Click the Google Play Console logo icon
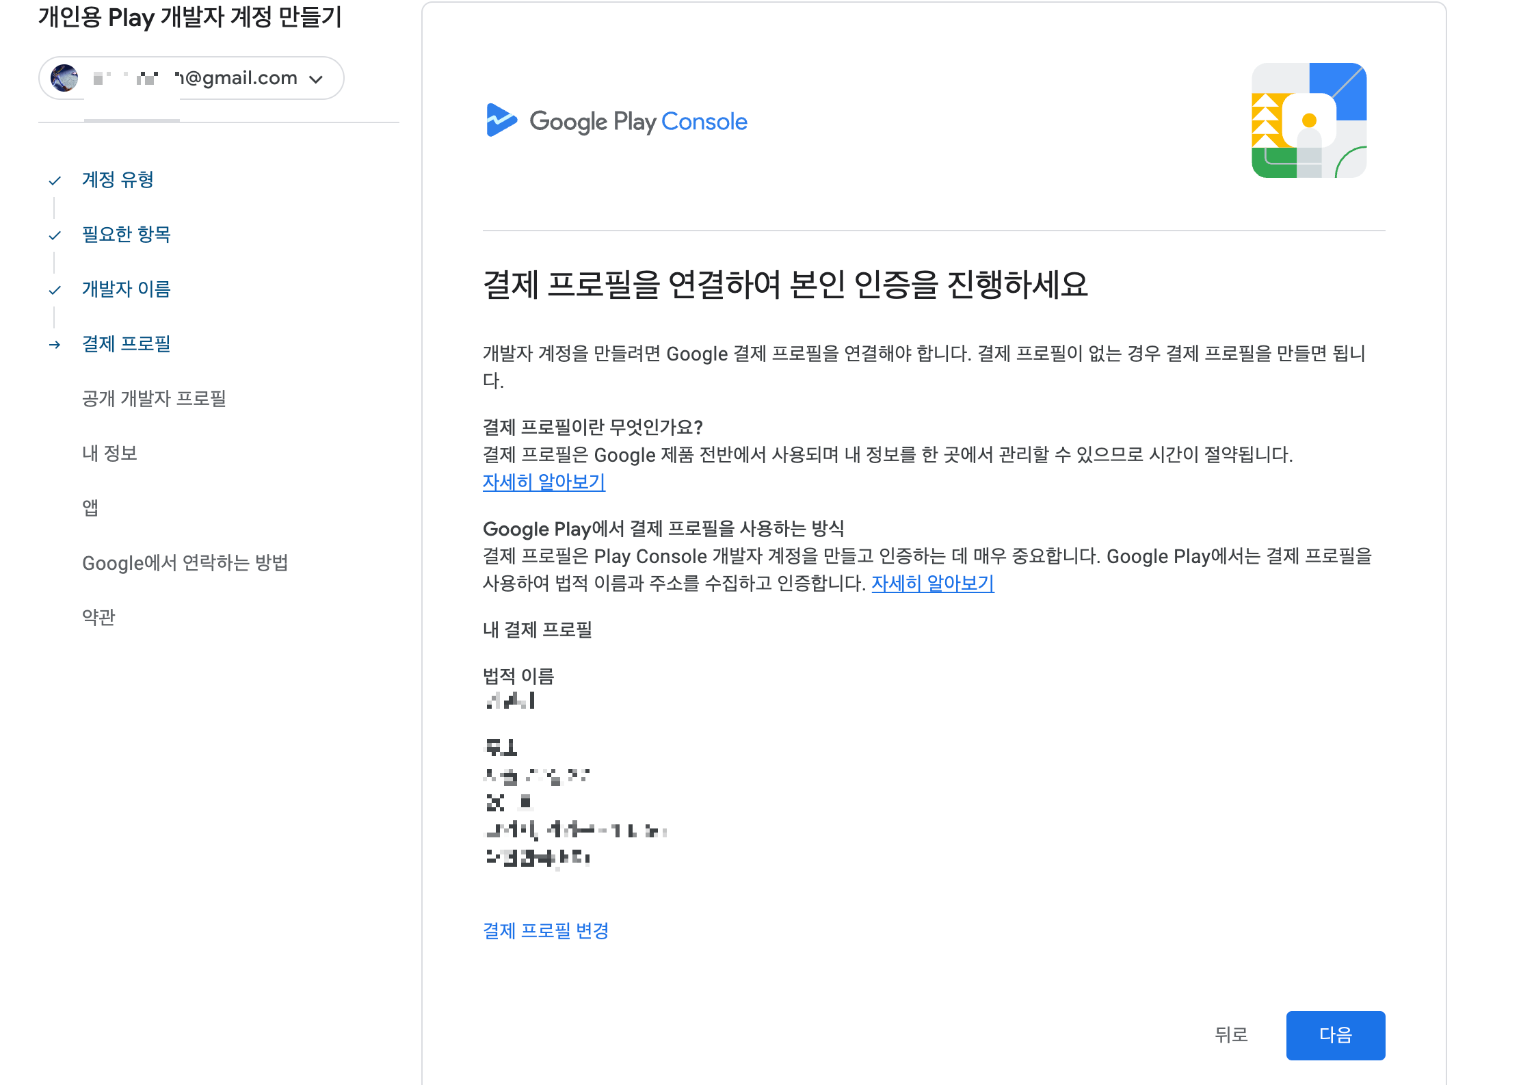This screenshot has height=1085, width=1521. 501,120
